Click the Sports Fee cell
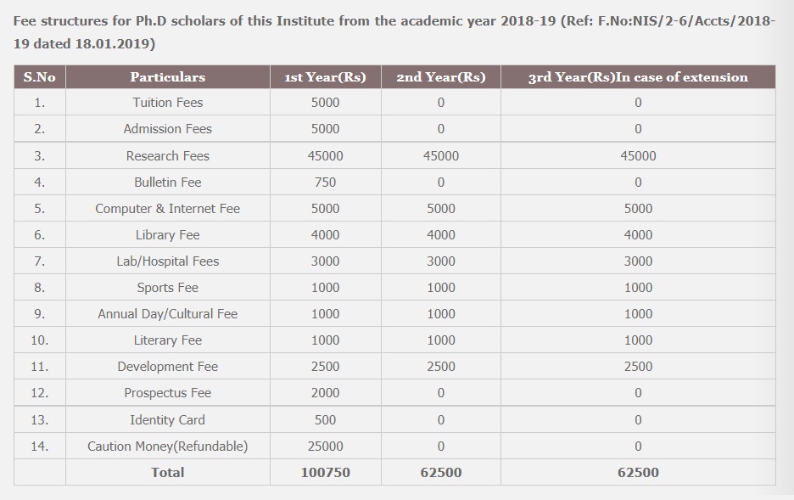794x500 pixels. (x=168, y=288)
